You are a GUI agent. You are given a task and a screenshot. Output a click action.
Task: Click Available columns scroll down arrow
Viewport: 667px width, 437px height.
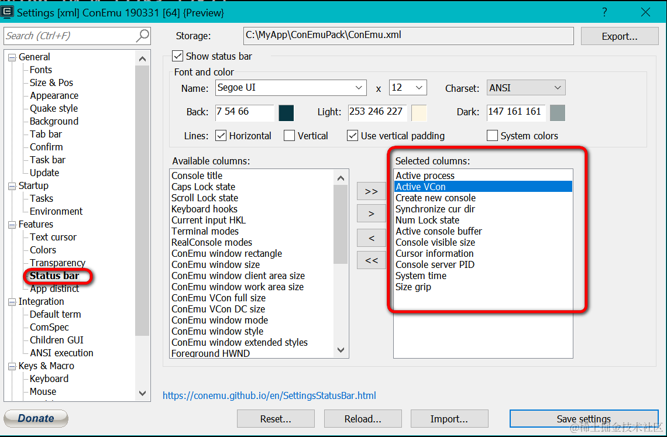pos(341,350)
